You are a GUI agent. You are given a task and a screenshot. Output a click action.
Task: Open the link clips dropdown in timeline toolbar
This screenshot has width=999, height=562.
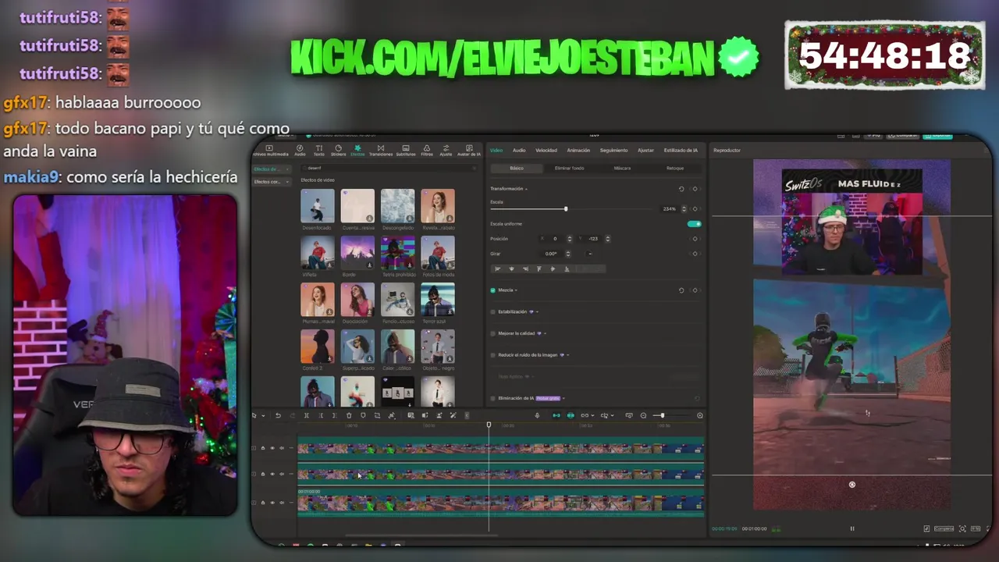592,415
